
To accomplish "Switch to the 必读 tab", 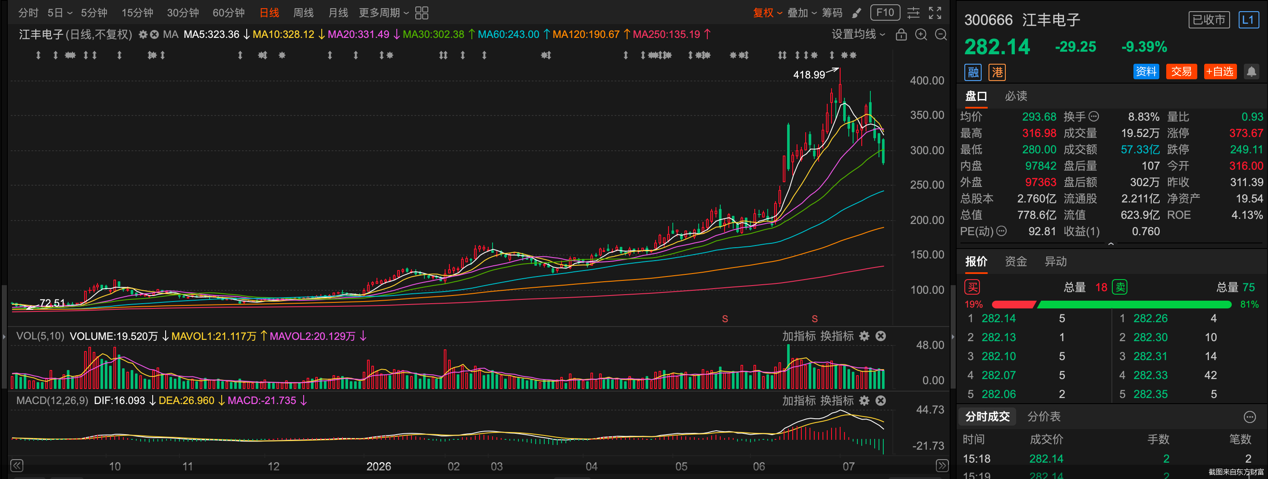I will [1016, 96].
